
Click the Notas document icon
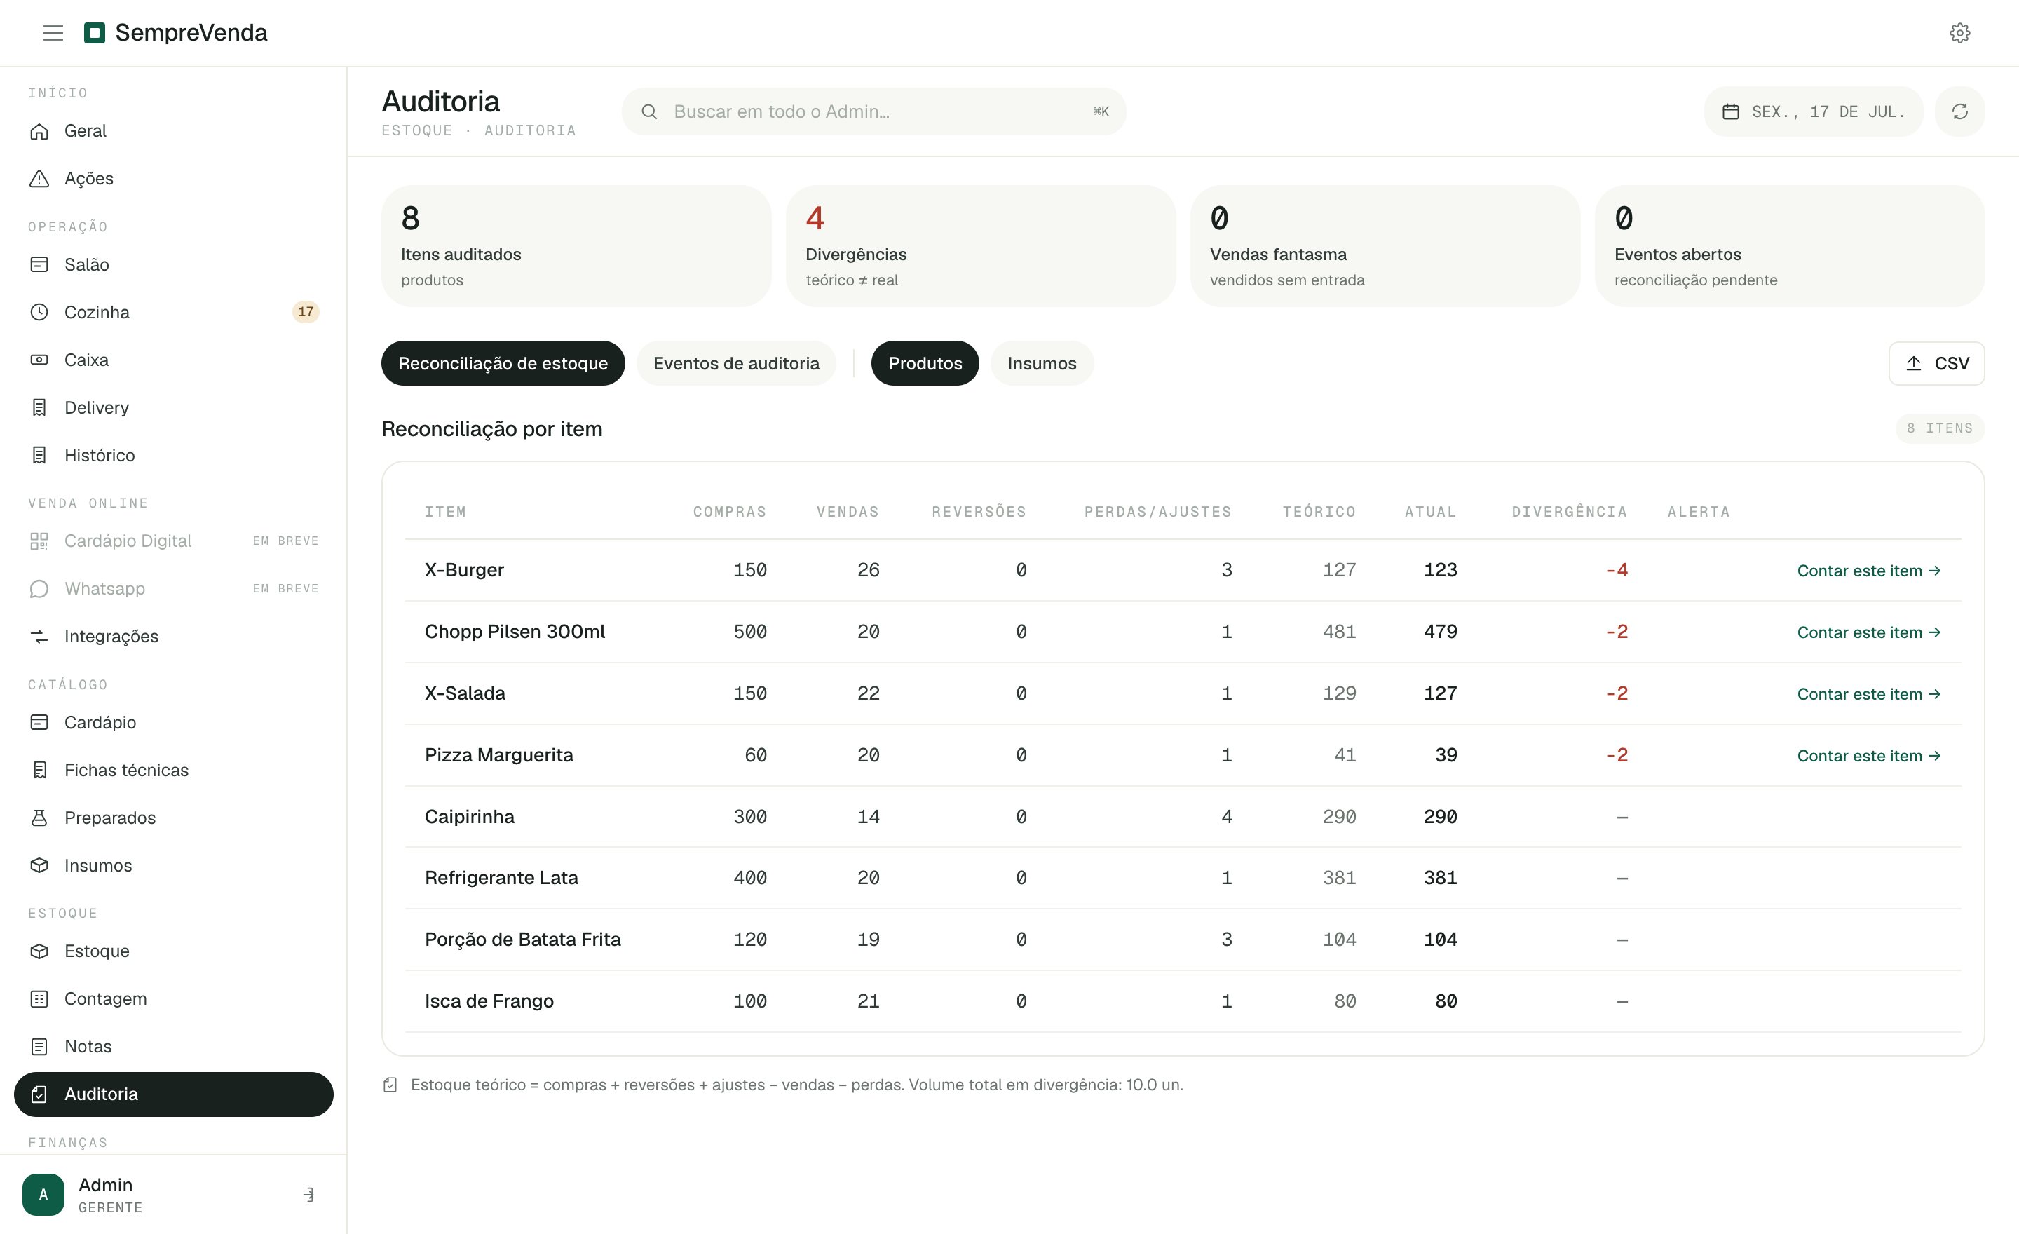tap(39, 1046)
